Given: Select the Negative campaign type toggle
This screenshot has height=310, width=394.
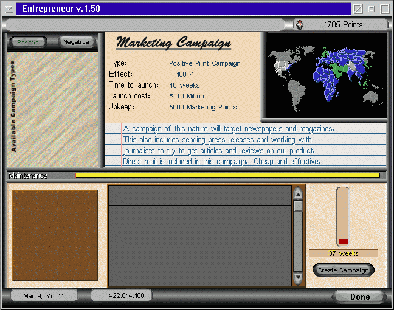Looking at the screenshot, I should (76, 42).
